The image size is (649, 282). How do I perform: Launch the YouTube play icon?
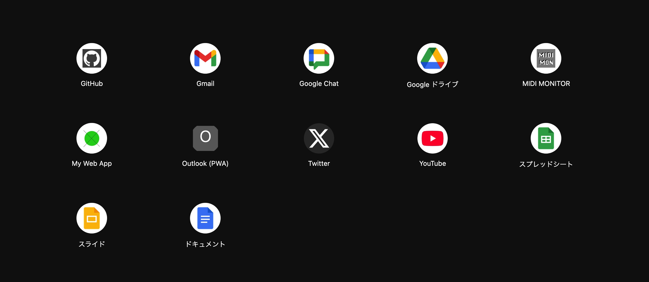point(432,138)
